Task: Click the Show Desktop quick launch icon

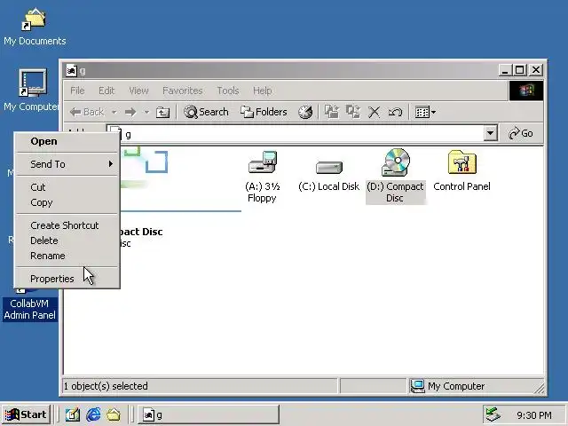Action: click(73, 414)
